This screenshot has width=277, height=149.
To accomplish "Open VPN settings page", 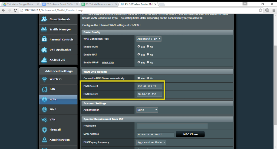I will (x=58, y=120).
